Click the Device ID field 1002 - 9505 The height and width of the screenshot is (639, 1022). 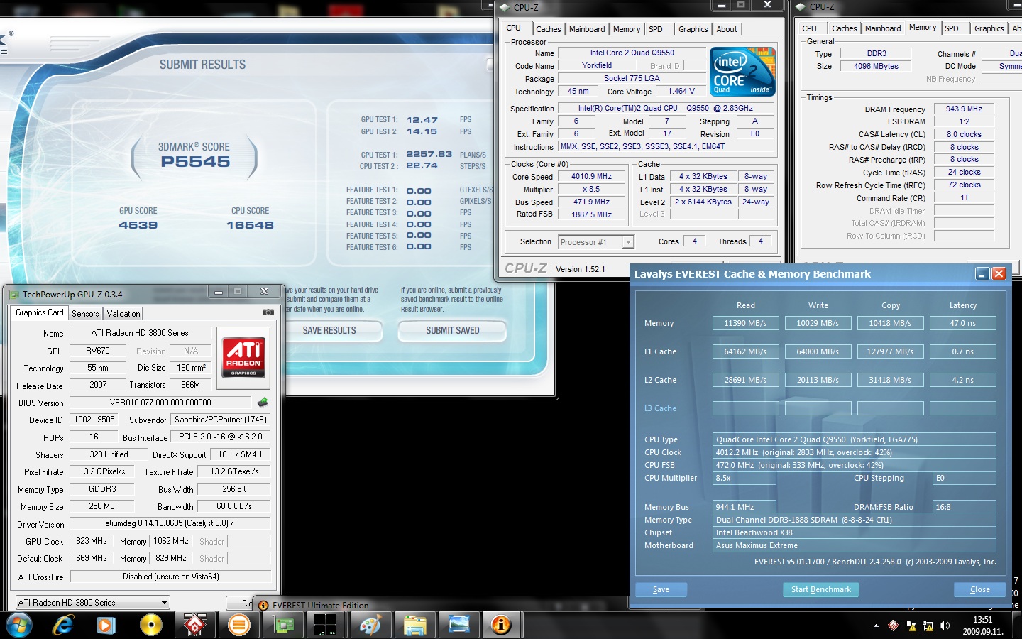click(x=94, y=420)
